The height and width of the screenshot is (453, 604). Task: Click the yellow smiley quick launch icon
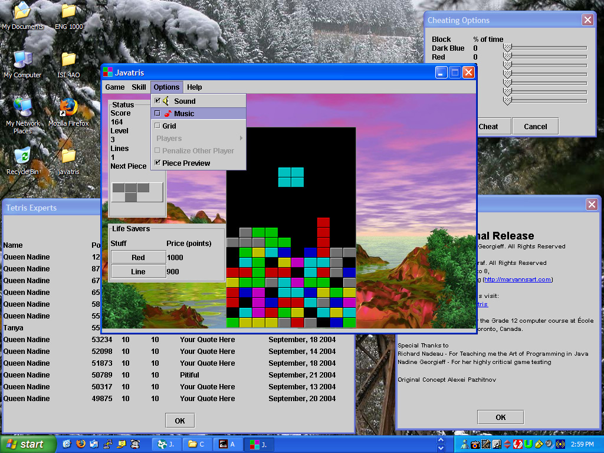122,444
